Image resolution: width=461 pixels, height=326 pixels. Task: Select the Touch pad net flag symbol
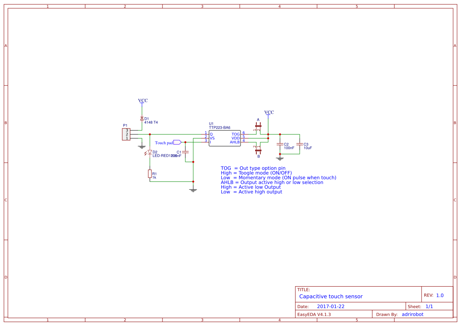pos(177,143)
